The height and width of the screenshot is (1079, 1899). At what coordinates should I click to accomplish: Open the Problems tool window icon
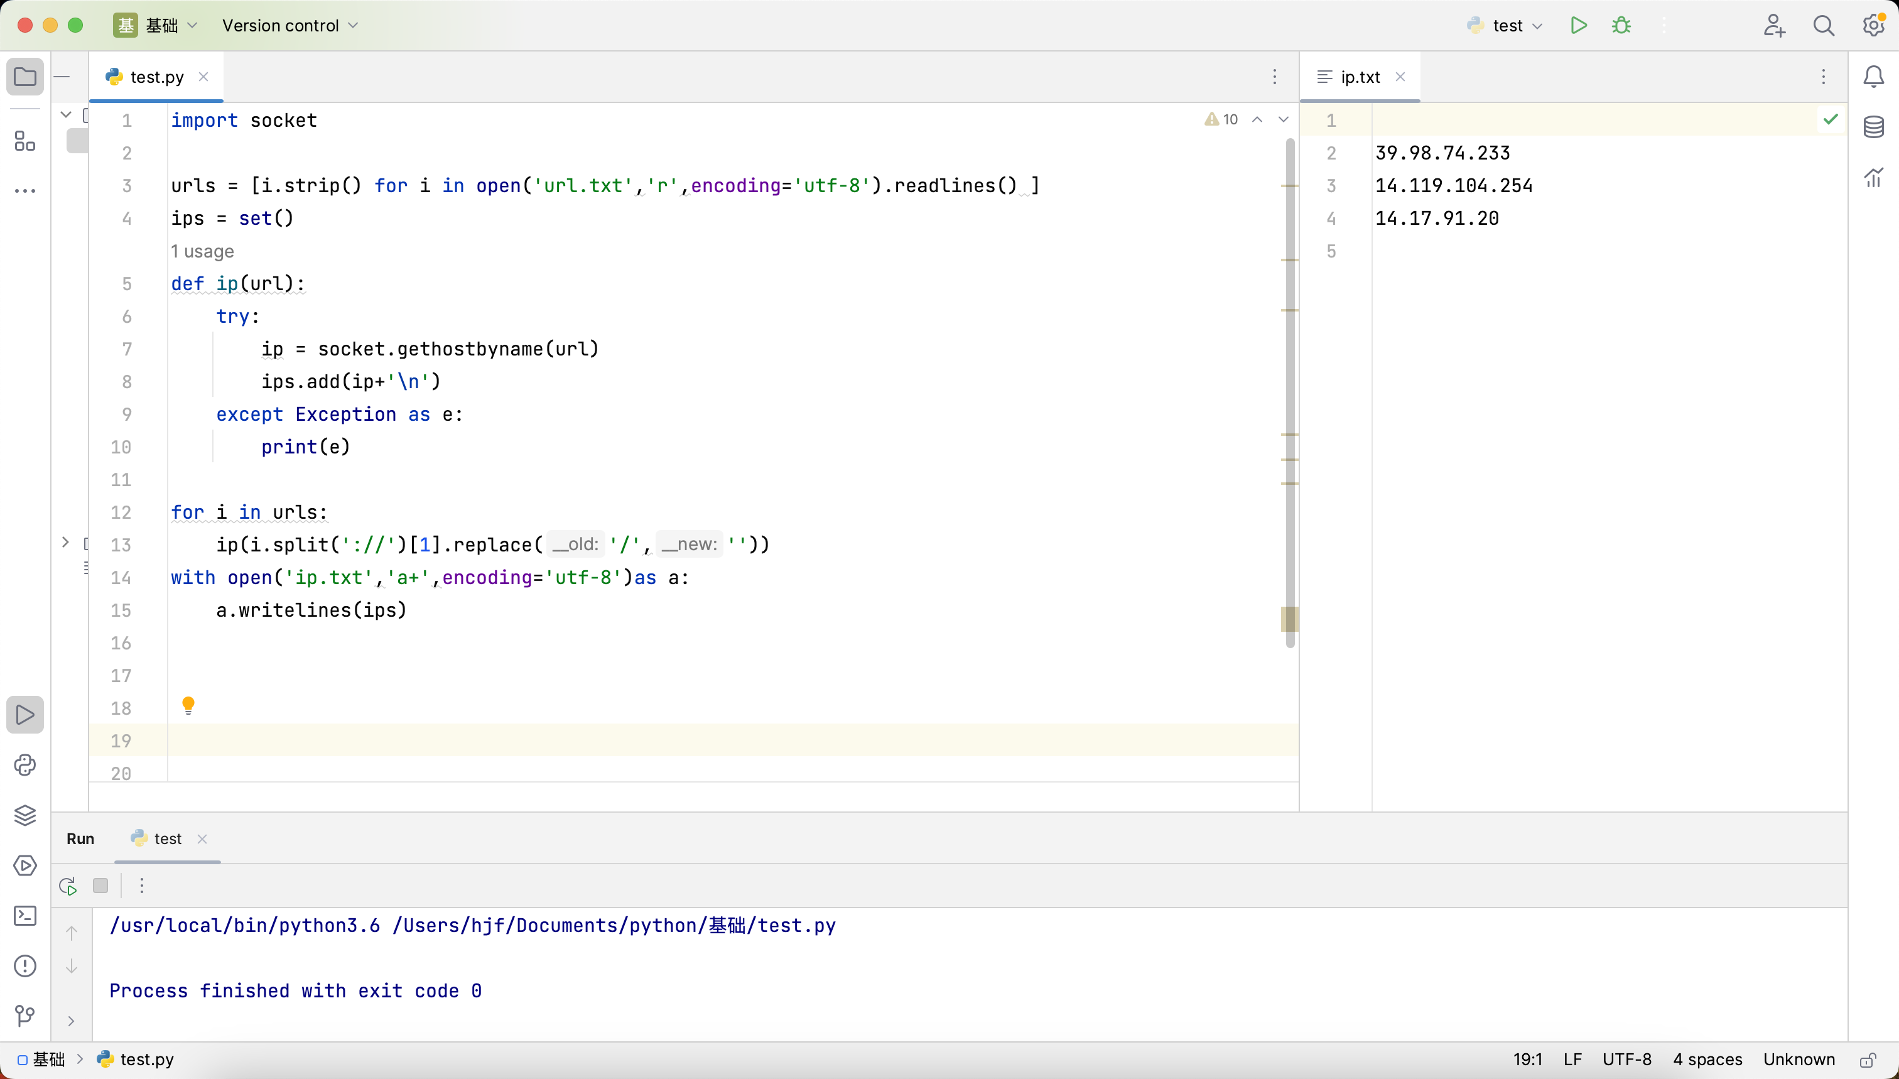(25, 965)
